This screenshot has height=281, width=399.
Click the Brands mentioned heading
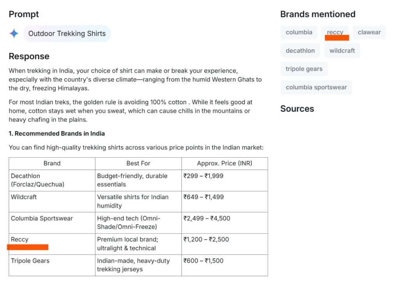click(318, 14)
